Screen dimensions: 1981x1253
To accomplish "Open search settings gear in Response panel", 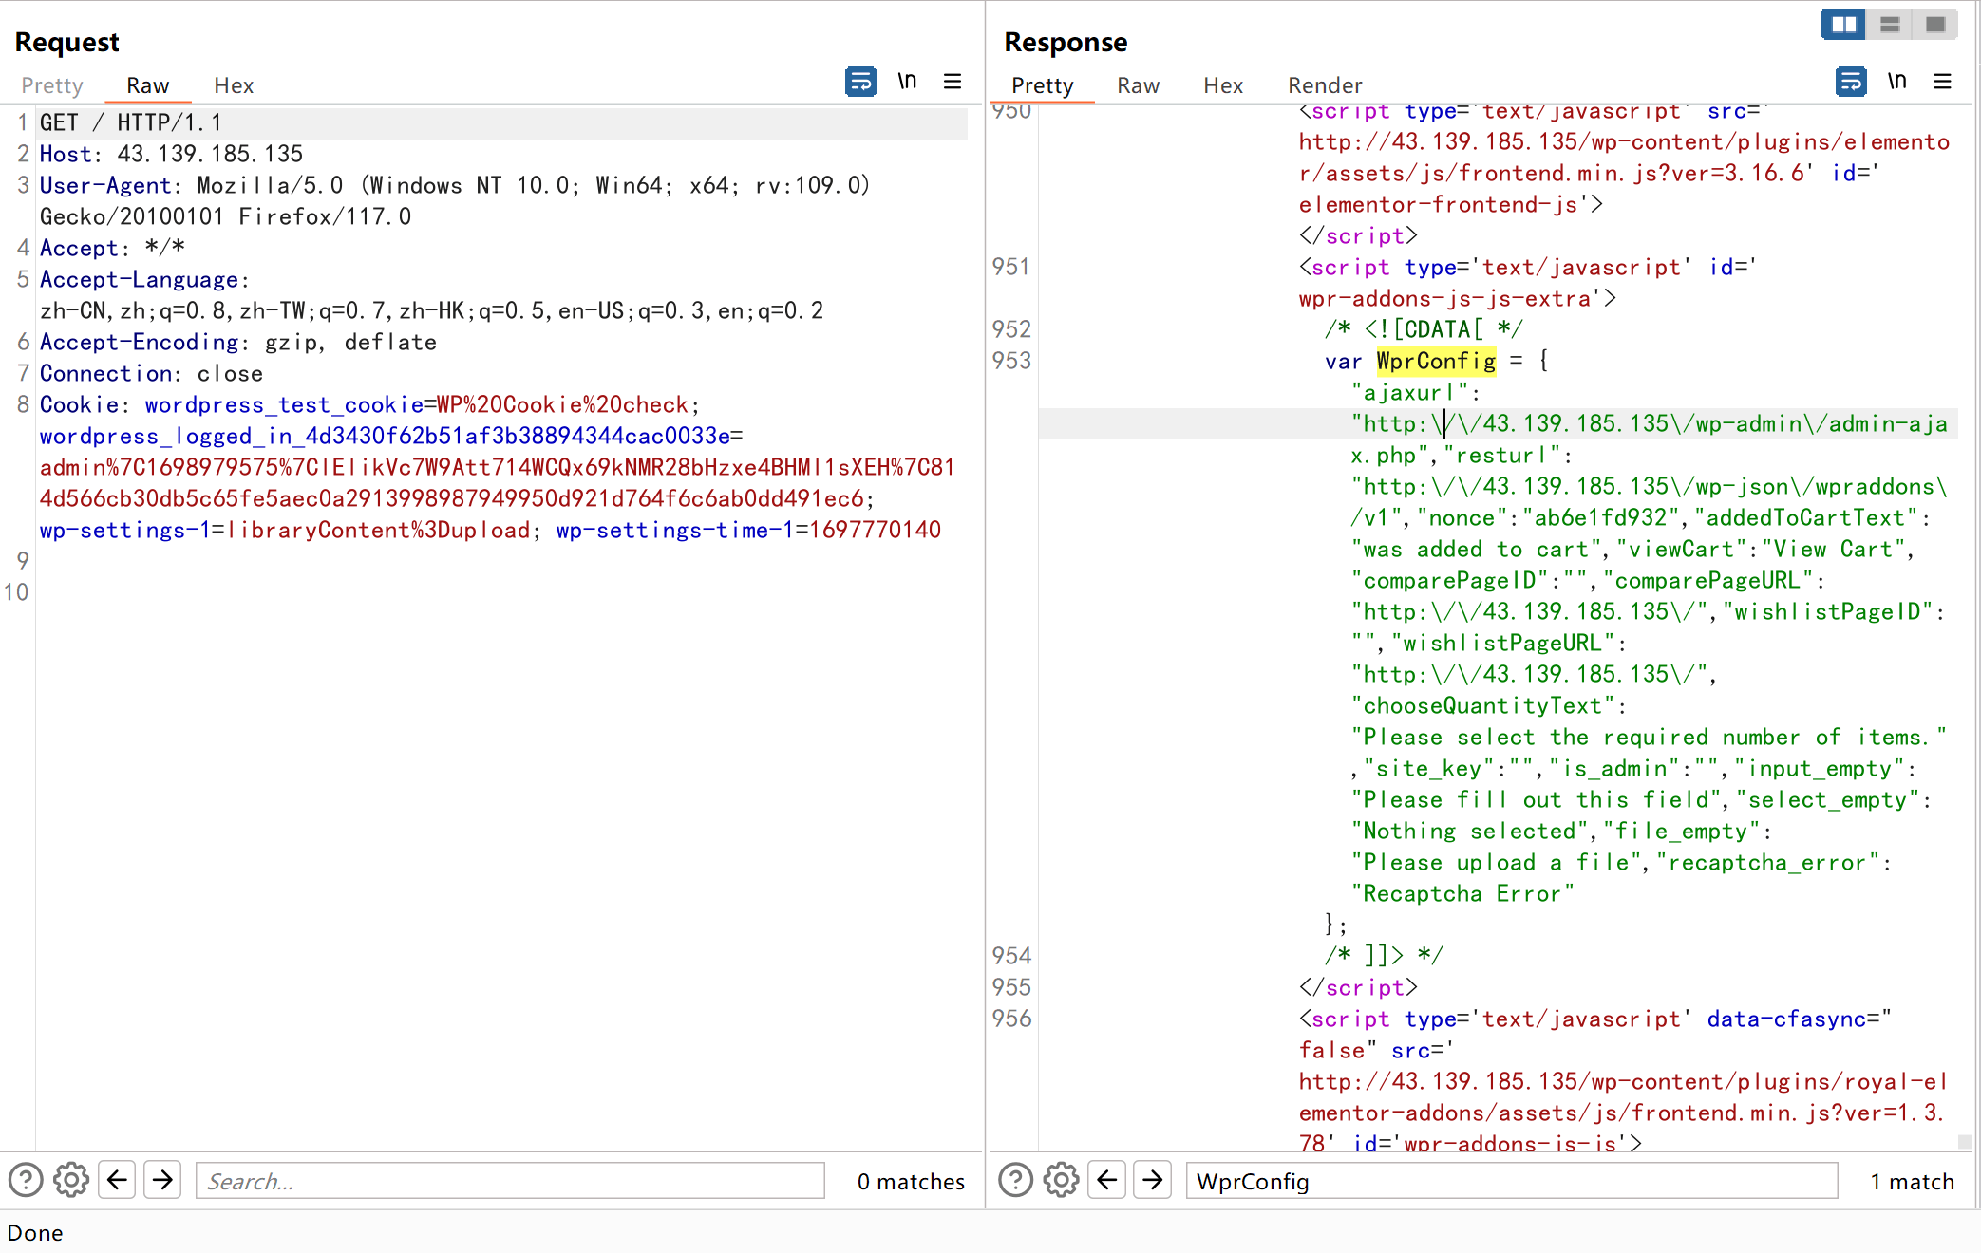I will coord(1061,1180).
